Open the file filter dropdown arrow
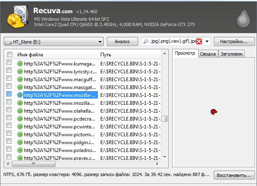This screenshot has width=257, height=186. [207, 41]
